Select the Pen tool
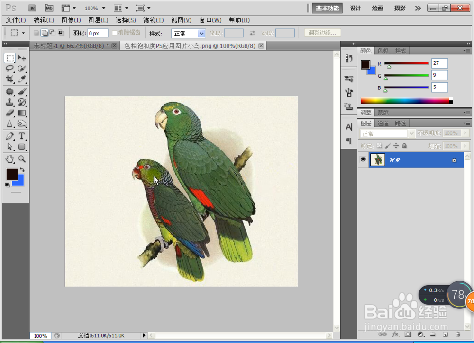474x343 pixels. tap(10, 136)
